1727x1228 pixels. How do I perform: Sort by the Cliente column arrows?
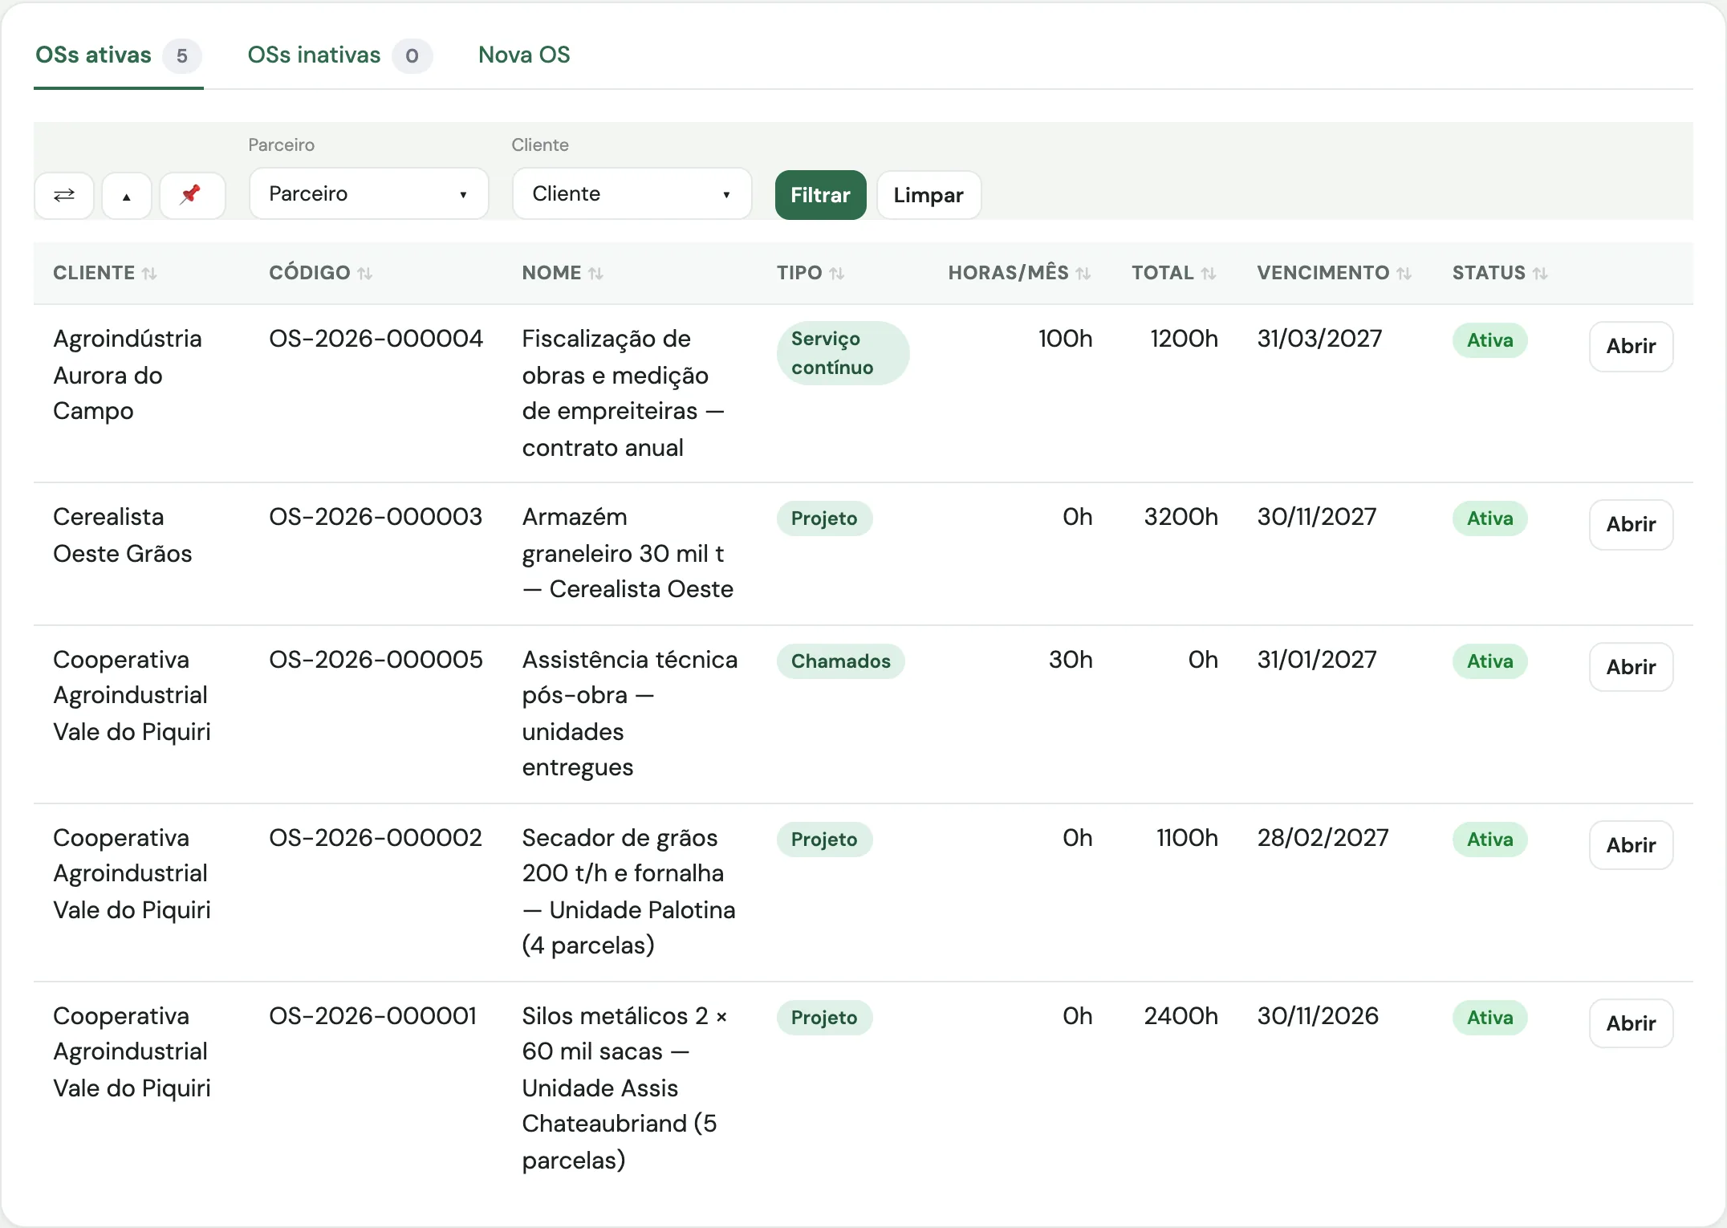click(149, 274)
